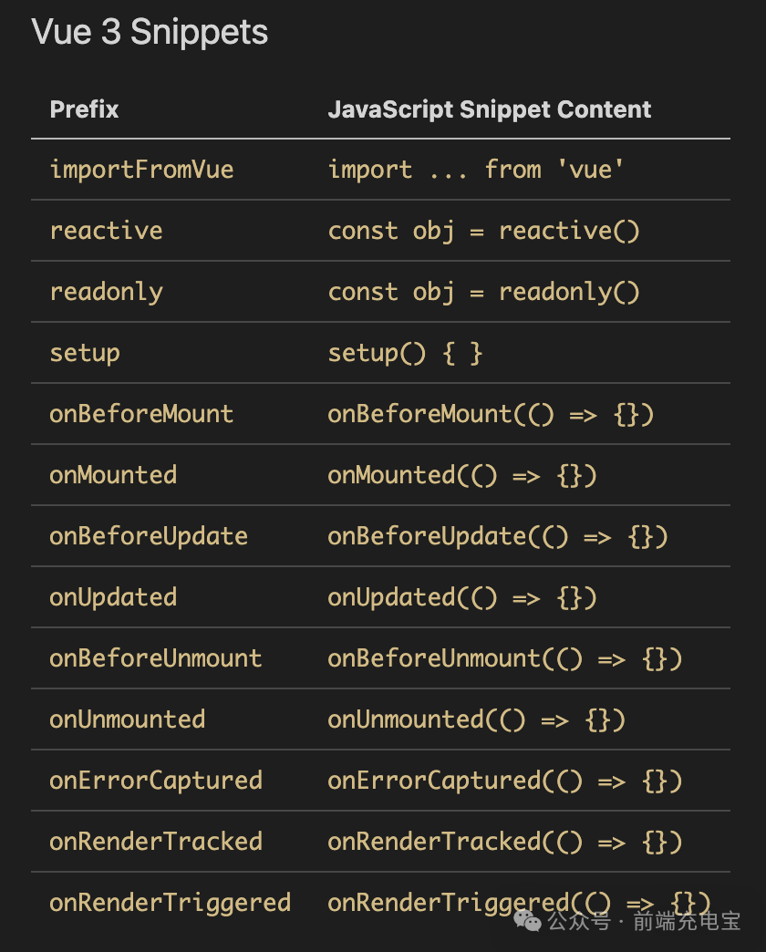The width and height of the screenshot is (766, 952).
Task: Select the onUpdated prefix entry
Action: pos(113,597)
